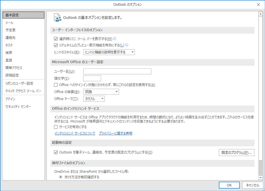
Task: Open the 言語 category
Action: 23,60
